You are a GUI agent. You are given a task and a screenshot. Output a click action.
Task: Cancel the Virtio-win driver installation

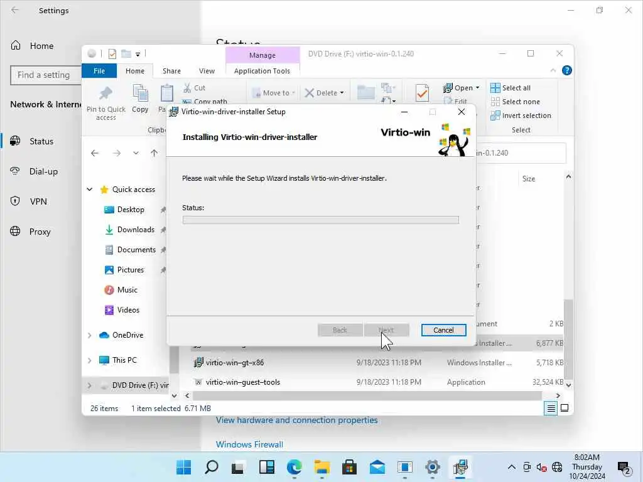coord(443,330)
